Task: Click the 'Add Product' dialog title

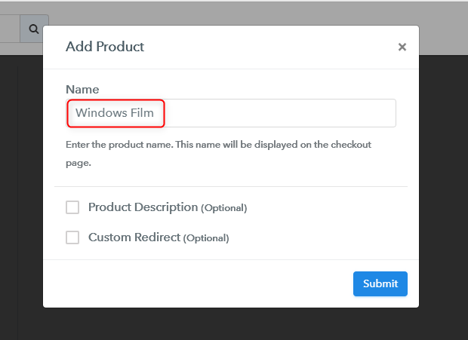Action: [105, 47]
